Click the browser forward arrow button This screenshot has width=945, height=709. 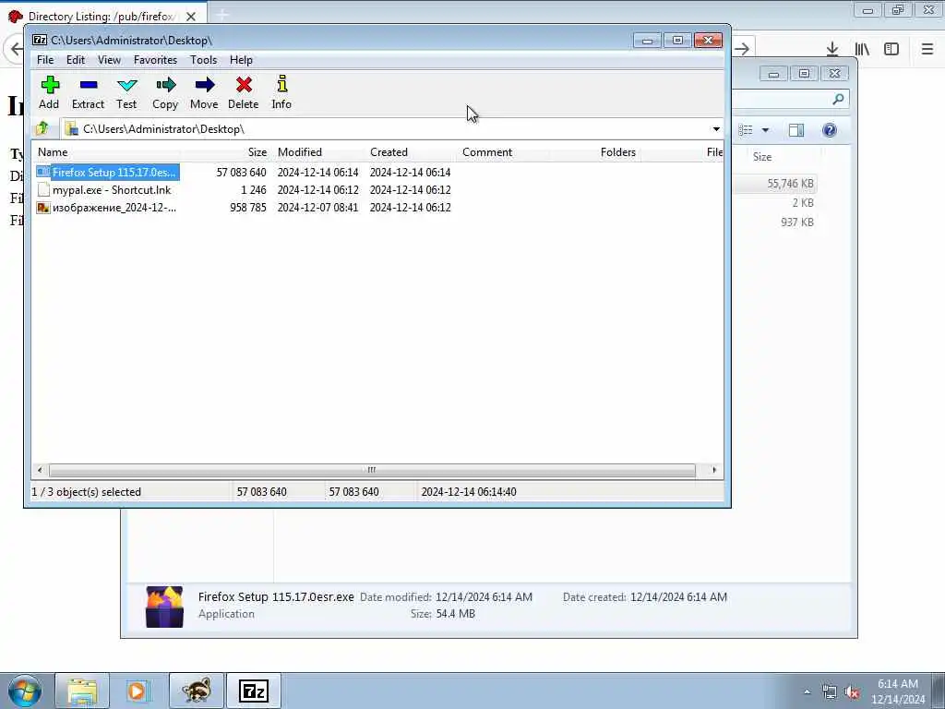[x=743, y=49]
